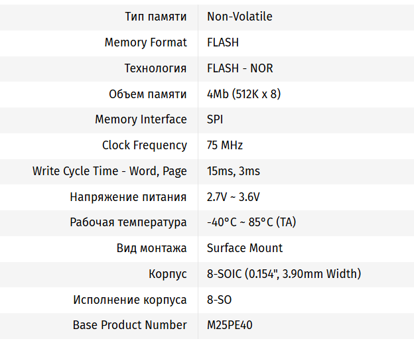
Task: Click the 'SPI' interface value
Action: 215,119
